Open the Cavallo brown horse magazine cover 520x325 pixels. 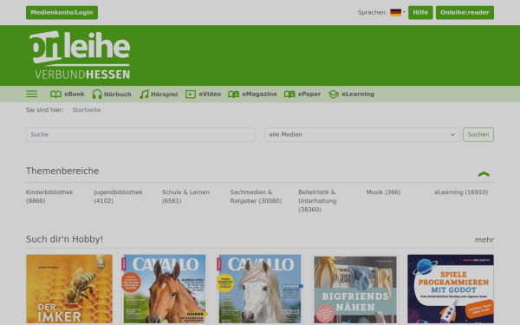tap(165, 289)
